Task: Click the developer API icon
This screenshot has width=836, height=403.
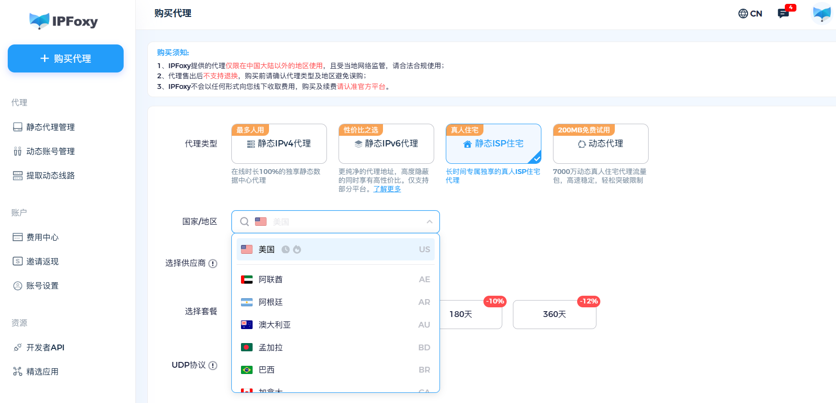Action: 18,347
